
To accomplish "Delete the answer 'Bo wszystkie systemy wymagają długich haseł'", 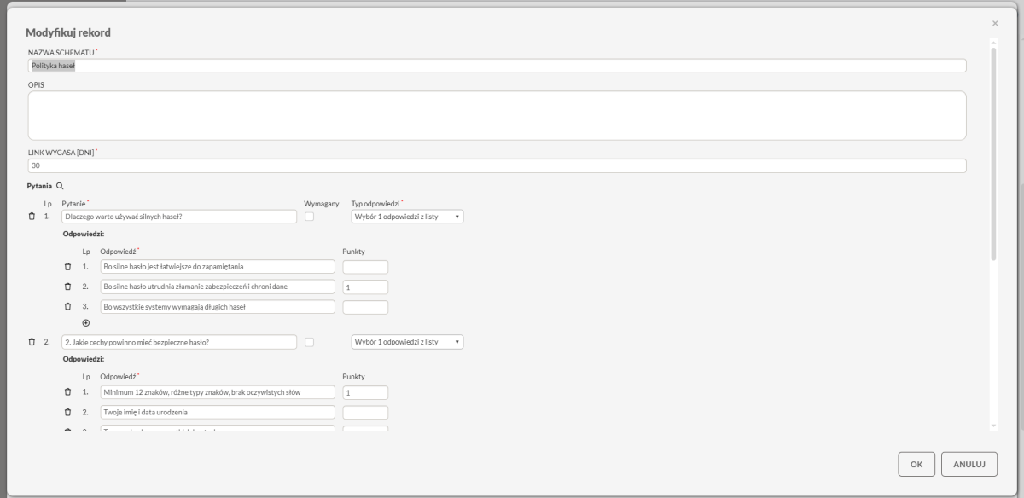I will [68, 306].
